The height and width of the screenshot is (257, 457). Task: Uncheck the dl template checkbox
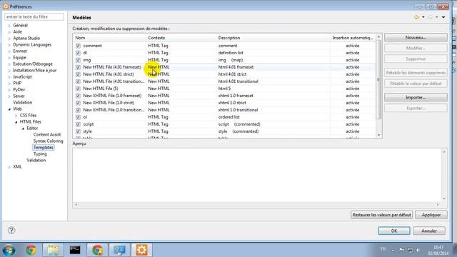[78, 53]
